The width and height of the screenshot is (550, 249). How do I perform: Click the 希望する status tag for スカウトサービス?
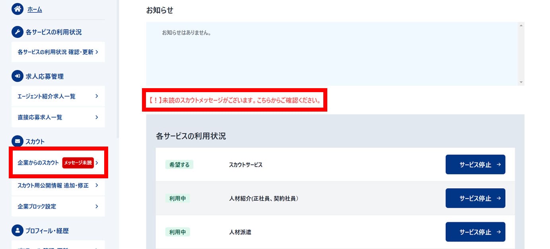click(x=179, y=165)
